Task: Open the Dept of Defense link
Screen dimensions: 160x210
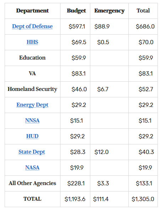Action: pyautogui.click(x=32, y=26)
